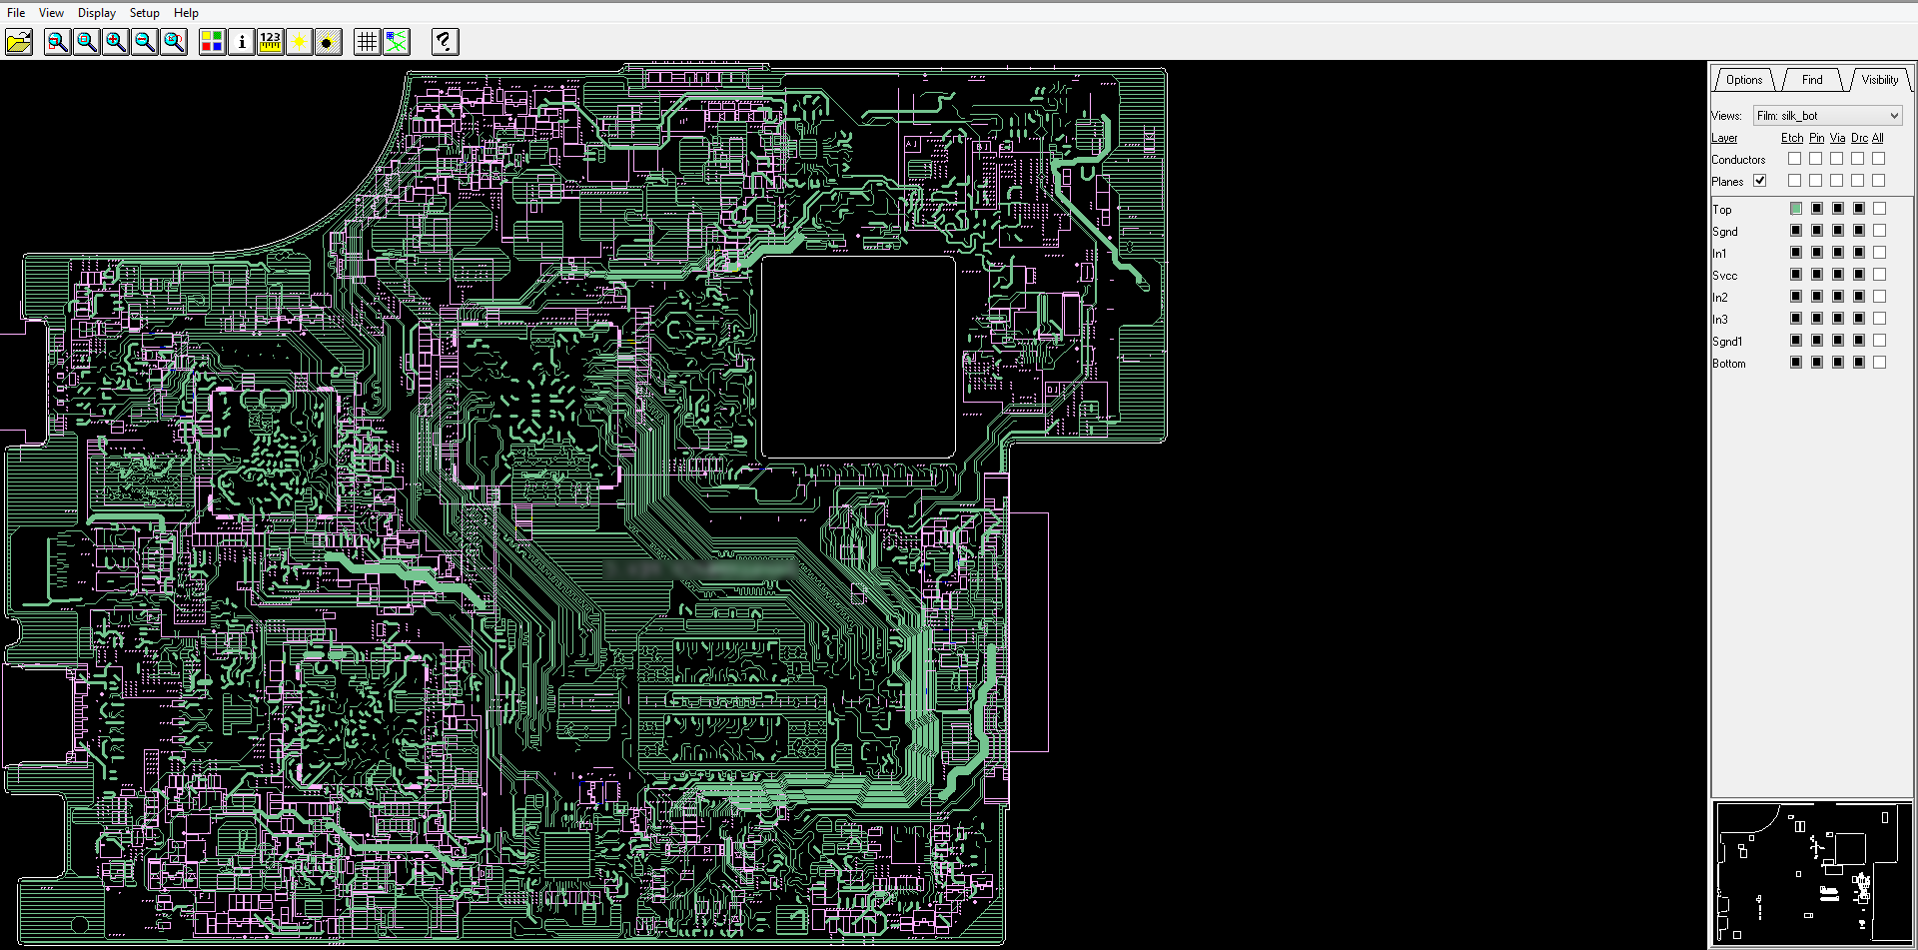
Task: Click the green Top layer Etch swatch
Action: (x=1796, y=209)
